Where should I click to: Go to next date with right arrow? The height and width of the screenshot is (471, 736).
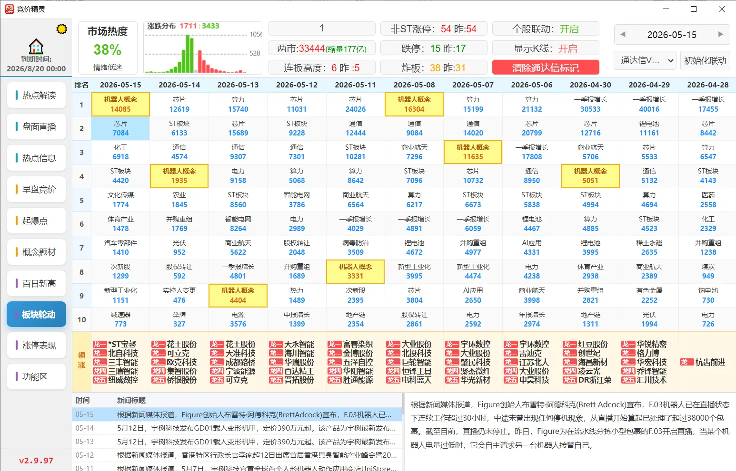coord(721,34)
